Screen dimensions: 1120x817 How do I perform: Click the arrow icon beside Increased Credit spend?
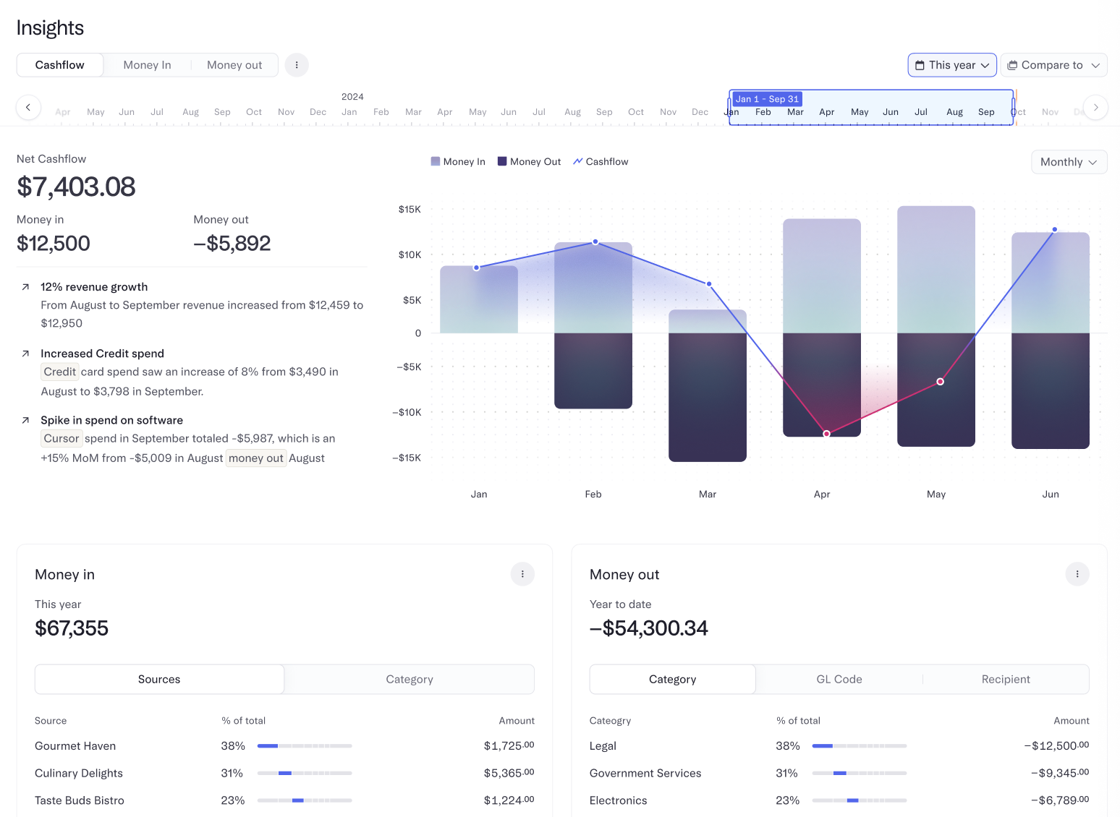[x=25, y=354]
